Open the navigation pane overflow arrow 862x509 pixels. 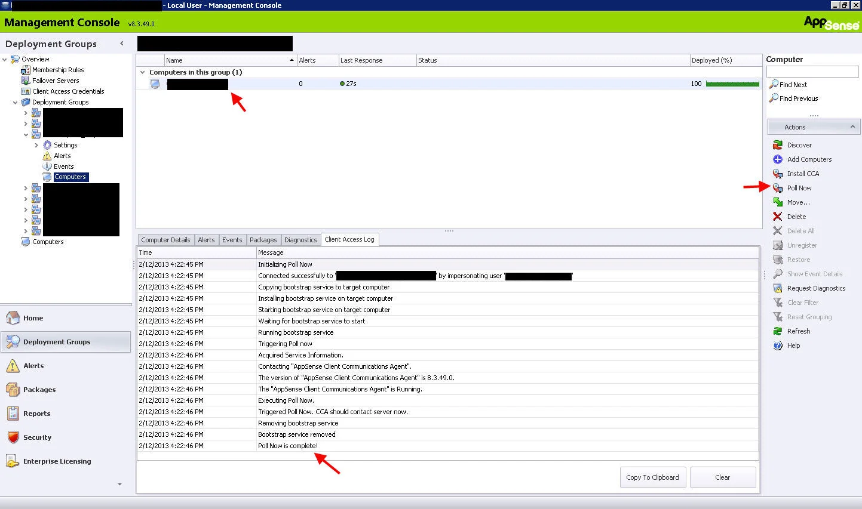(119, 485)
